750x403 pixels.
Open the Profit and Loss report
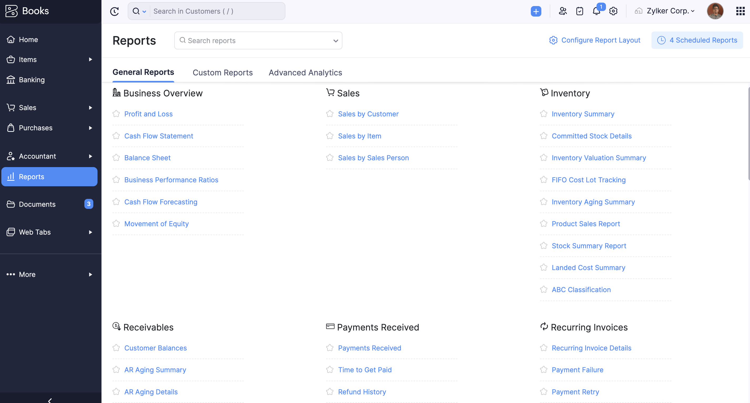(x=148, y=114)
